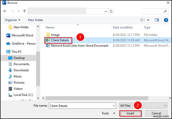Open the Tools menu
This screenshot has width=172, height=119.
[108, 113]
